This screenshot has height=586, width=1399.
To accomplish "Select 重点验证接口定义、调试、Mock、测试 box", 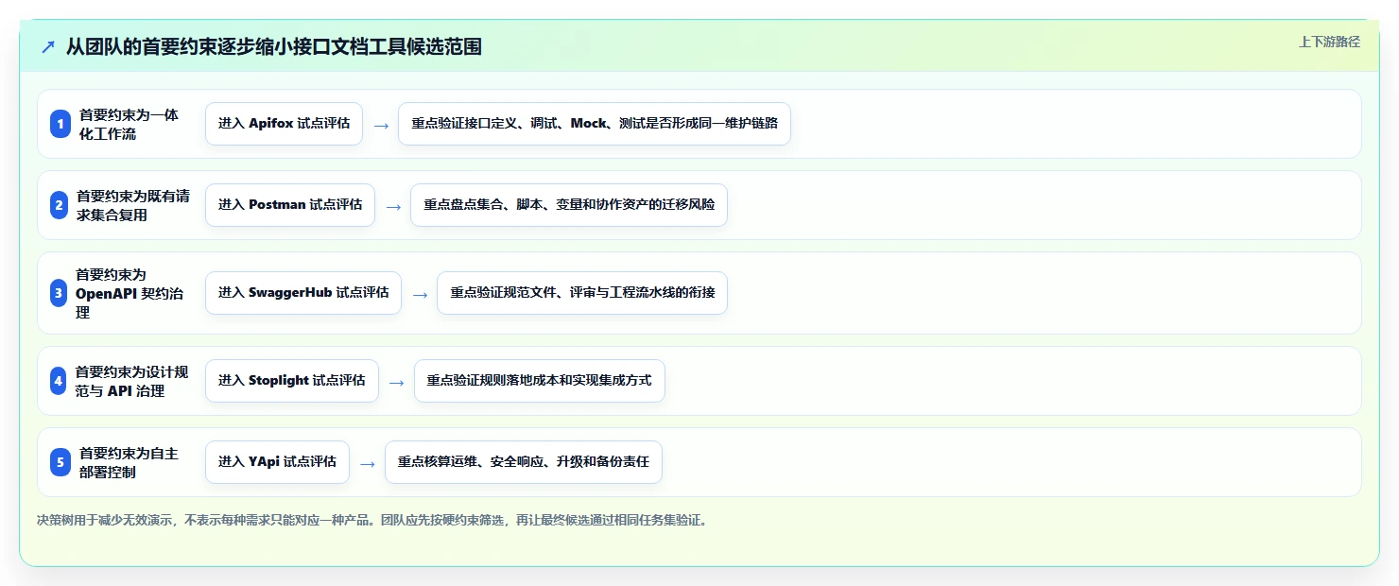I will [x=595, y=124].
